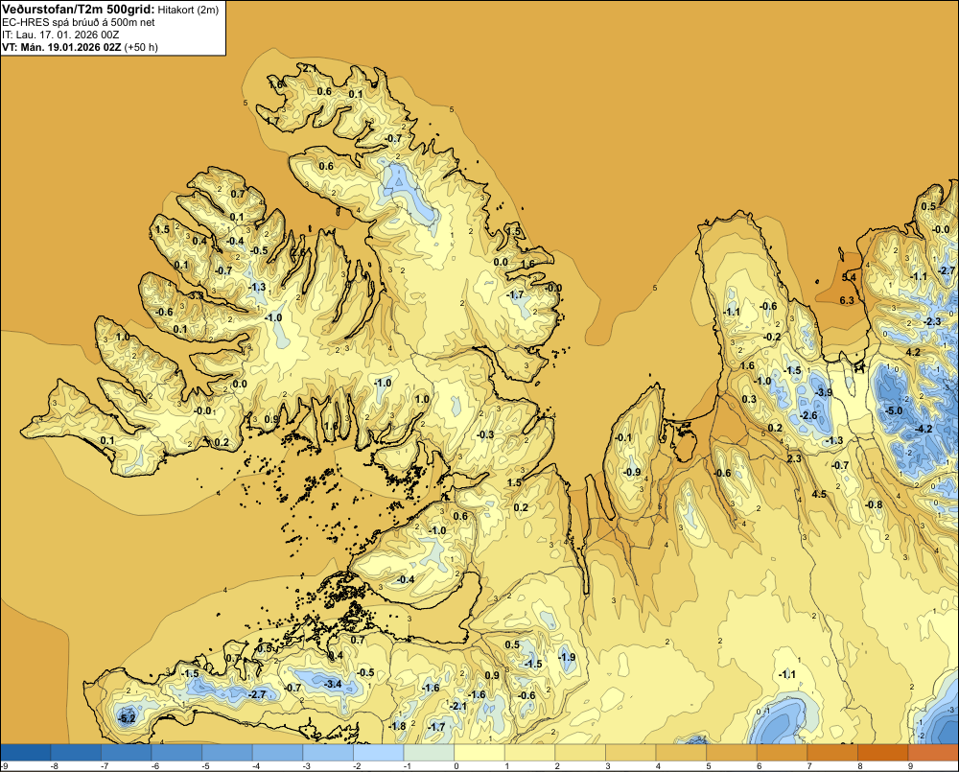This screenshot has width=959, height=772.
Task: Click the 'VT: Mán. 19.01.2026 02Z' valid time
Action: tap(61, 47)
